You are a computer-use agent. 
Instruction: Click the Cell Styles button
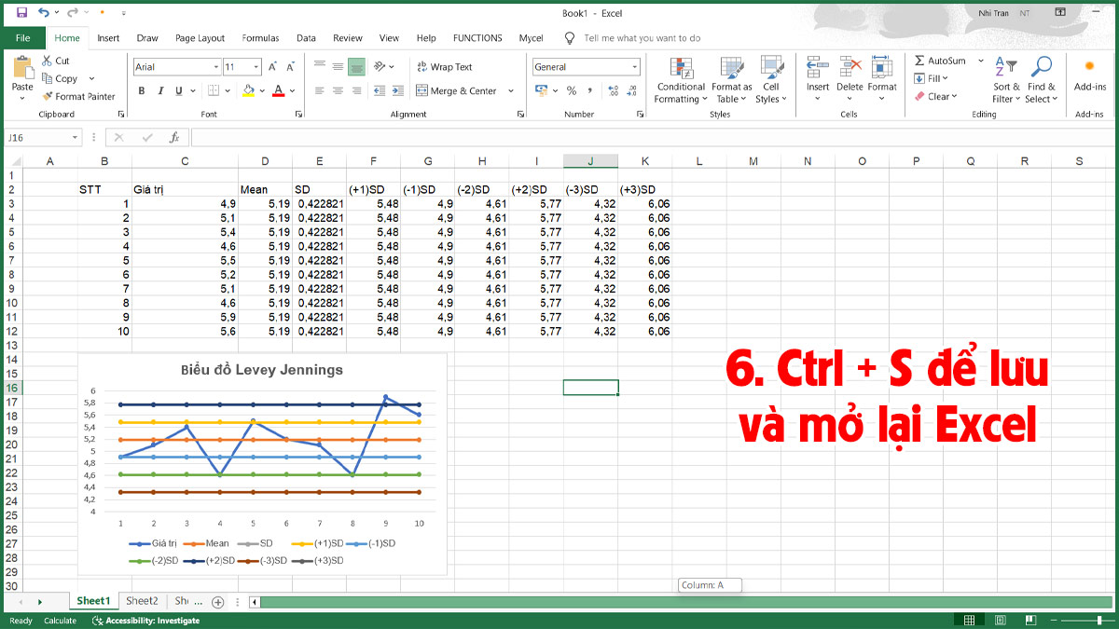[771, 80]
